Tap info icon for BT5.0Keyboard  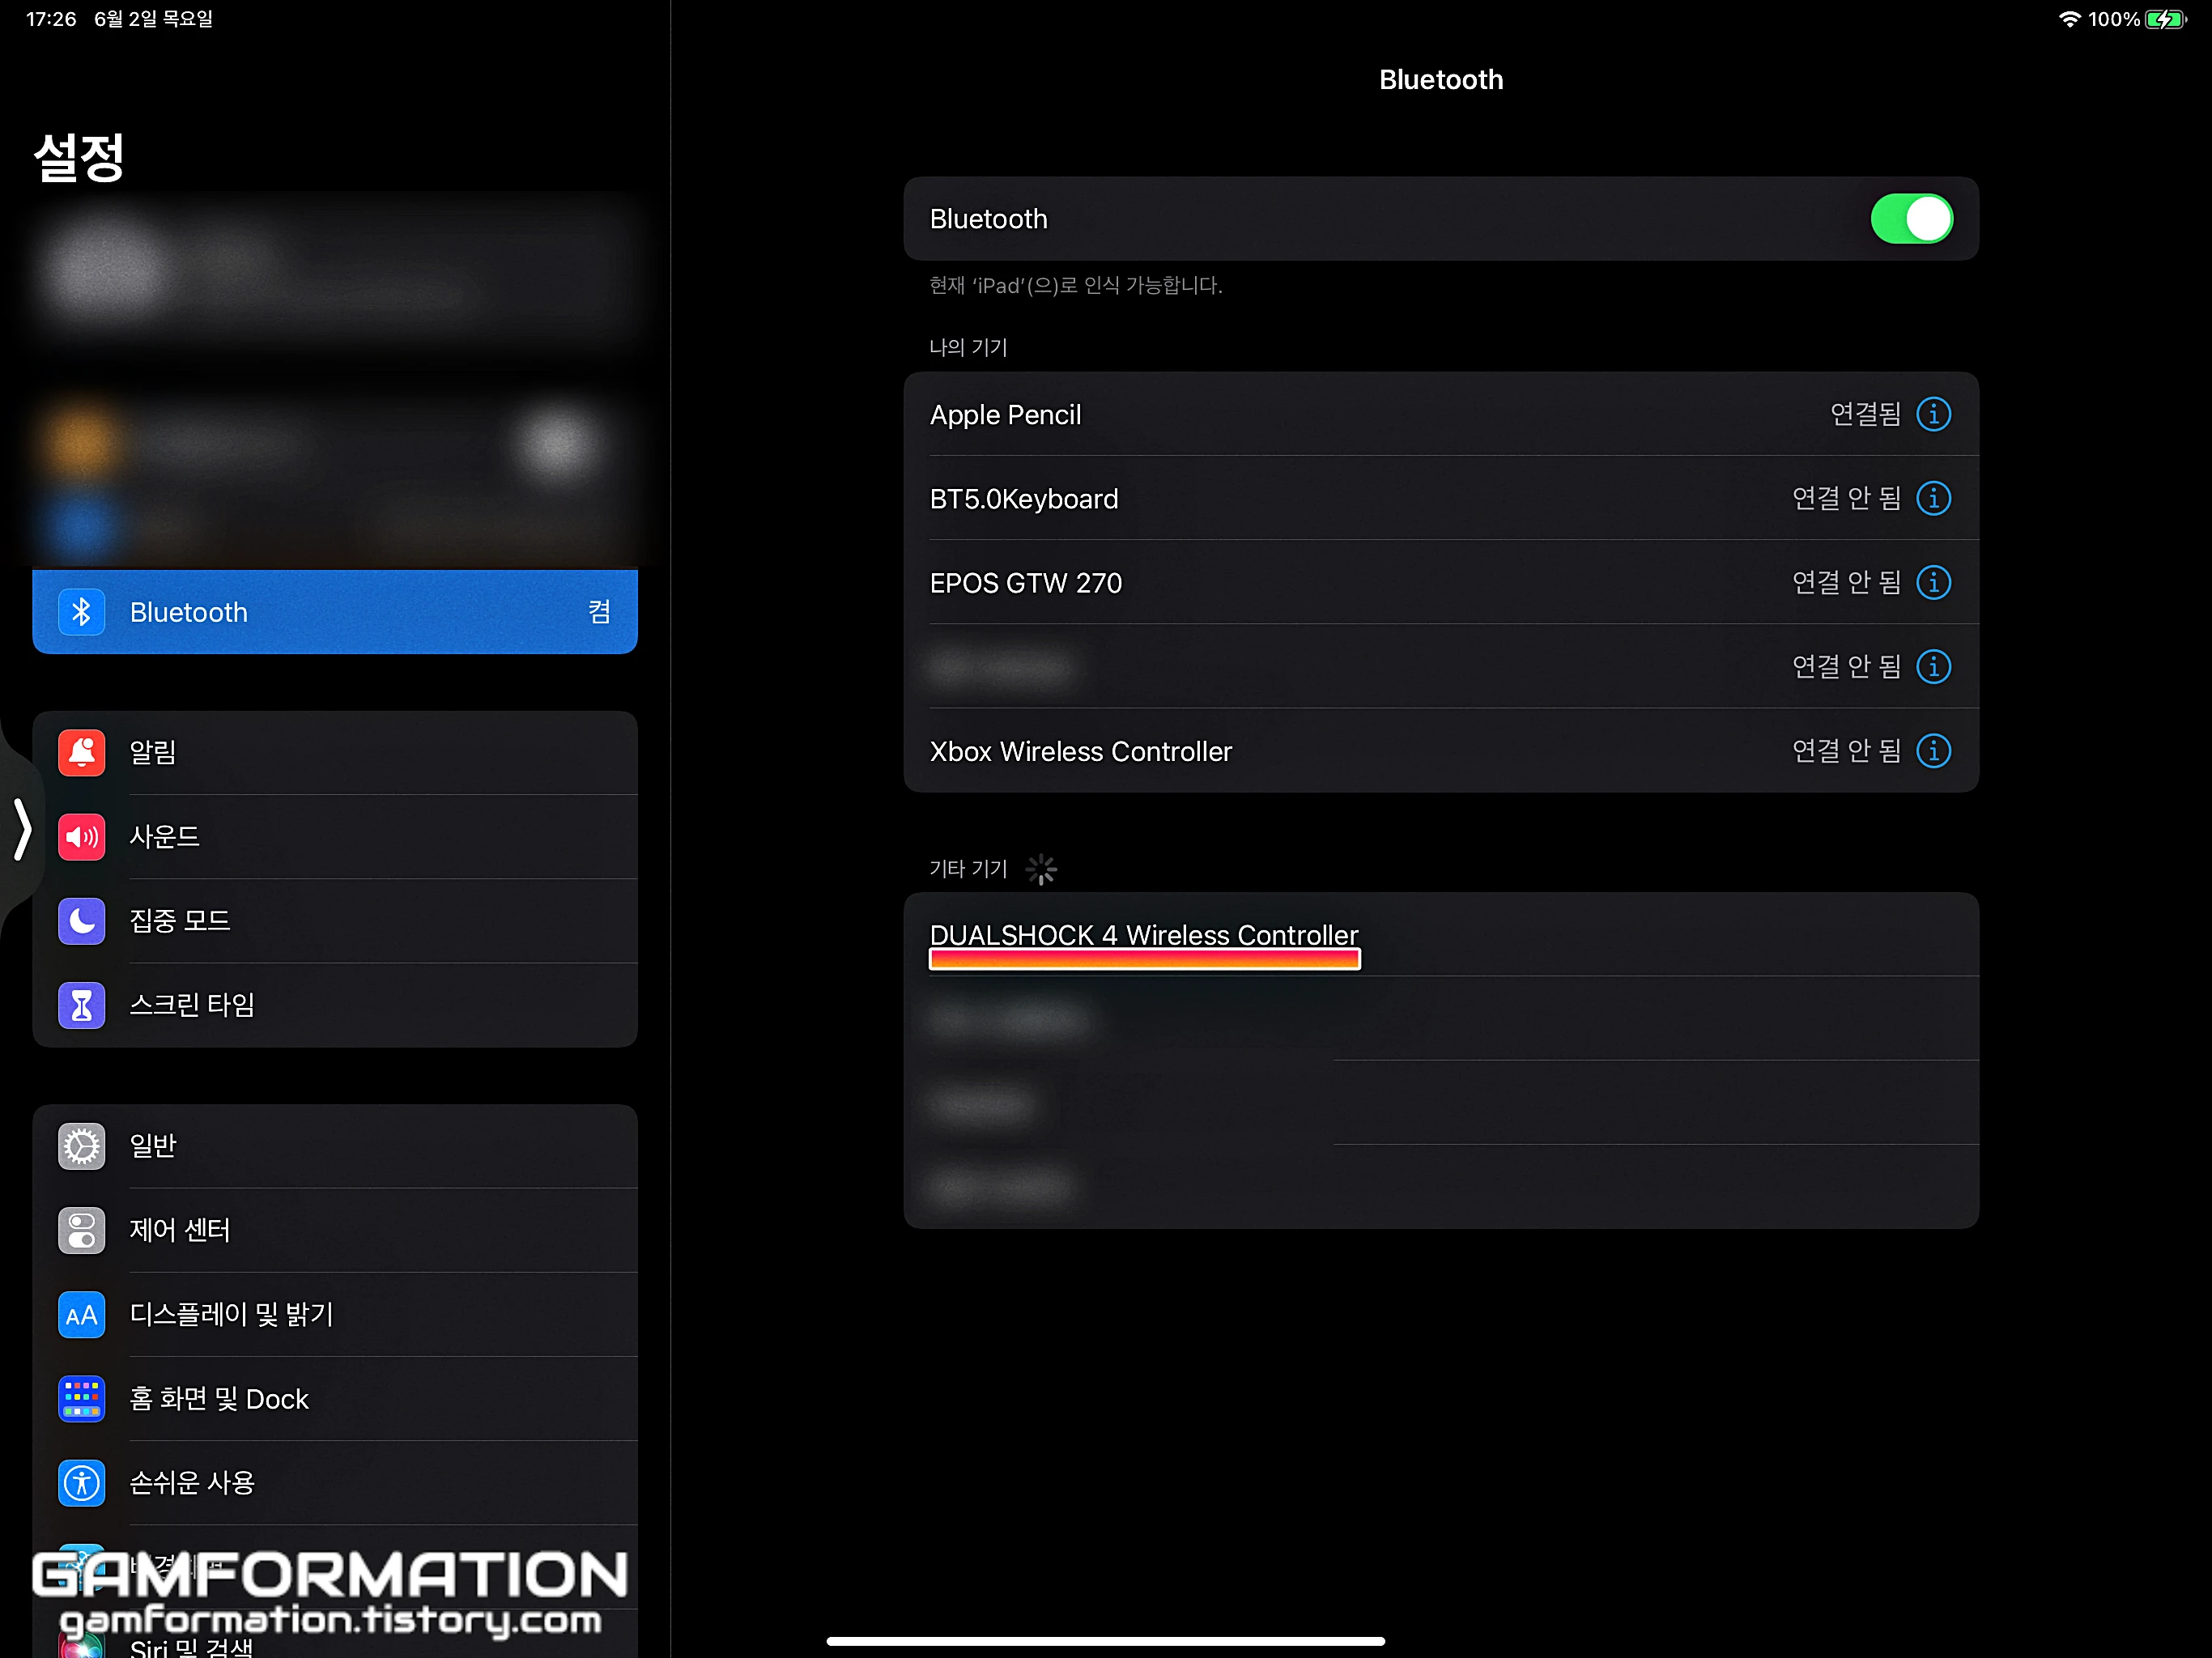(1933, 498)
